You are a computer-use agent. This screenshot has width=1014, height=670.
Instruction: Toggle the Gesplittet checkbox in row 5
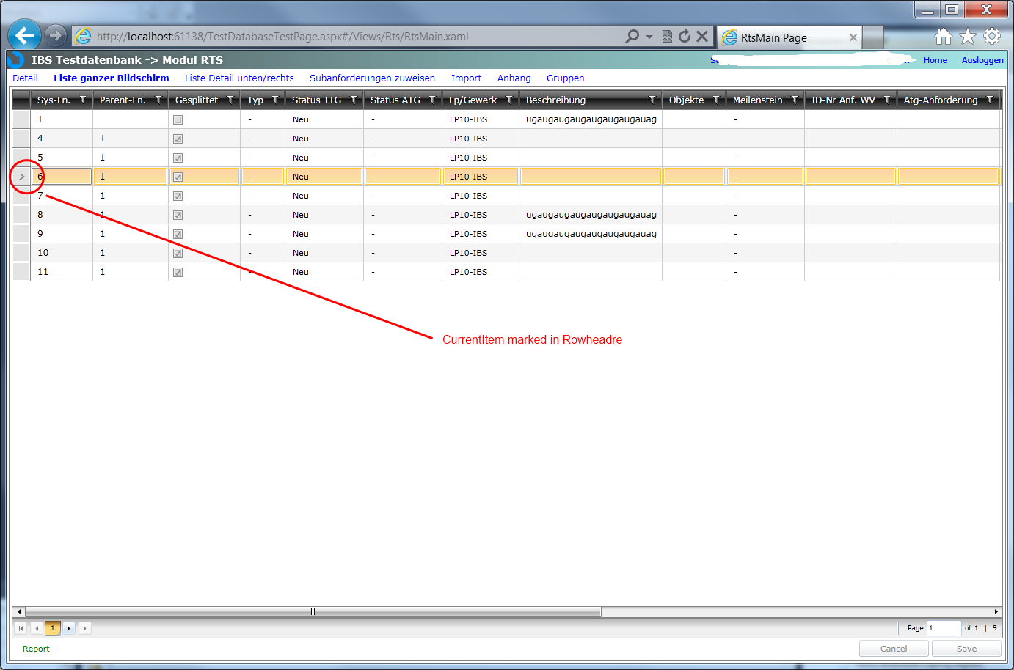click(x=178, y=158)
